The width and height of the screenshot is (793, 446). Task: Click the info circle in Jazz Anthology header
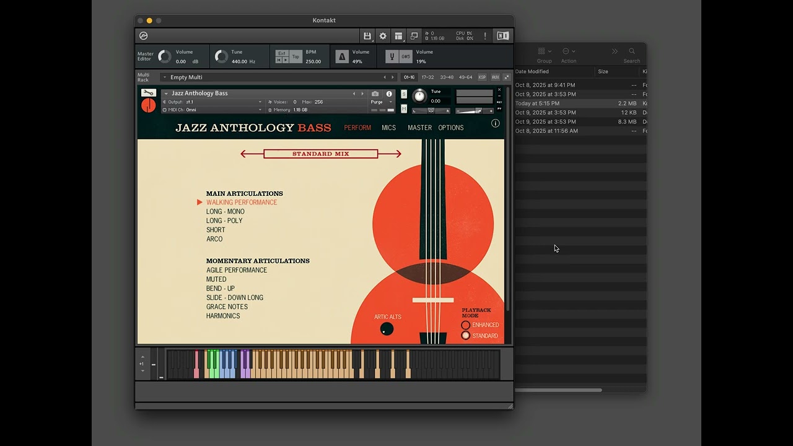point(495,123)
